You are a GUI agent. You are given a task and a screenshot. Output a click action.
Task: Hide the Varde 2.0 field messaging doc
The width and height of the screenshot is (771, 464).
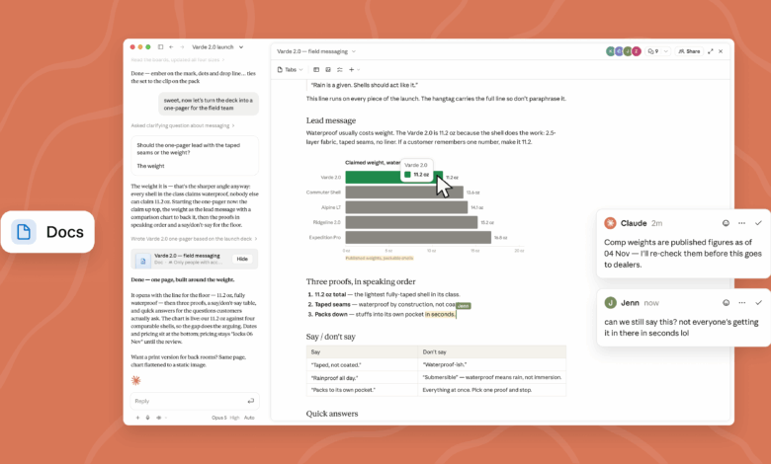(242, 259)
